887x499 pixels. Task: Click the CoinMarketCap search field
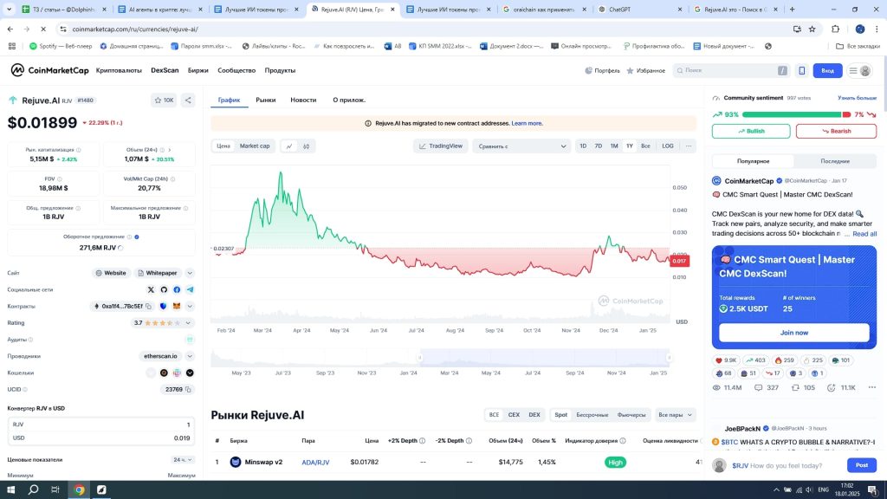[x=729, y=70]
